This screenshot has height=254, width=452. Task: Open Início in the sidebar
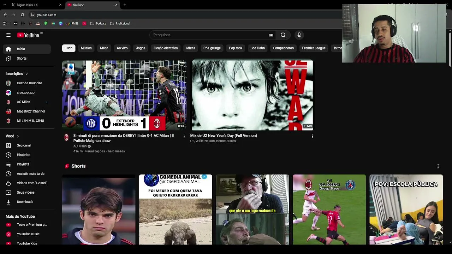click(27, 49)
